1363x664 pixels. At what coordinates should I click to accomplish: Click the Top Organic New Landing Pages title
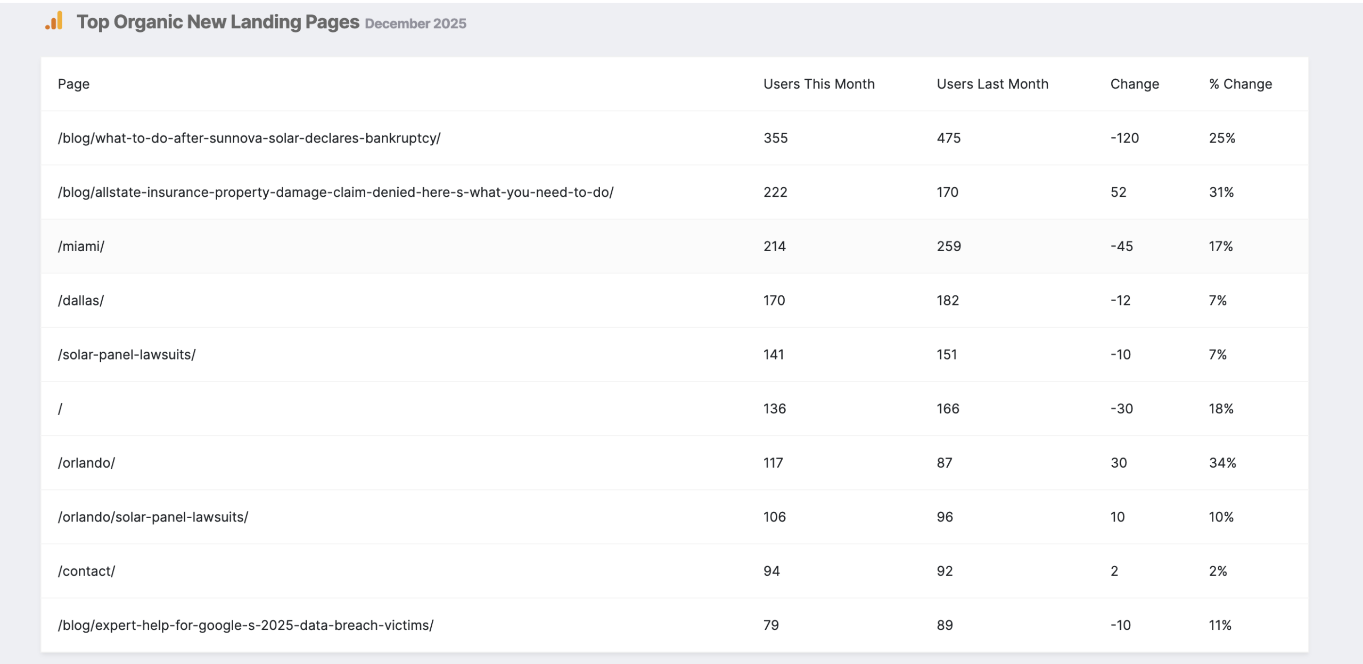coord(218,22)
